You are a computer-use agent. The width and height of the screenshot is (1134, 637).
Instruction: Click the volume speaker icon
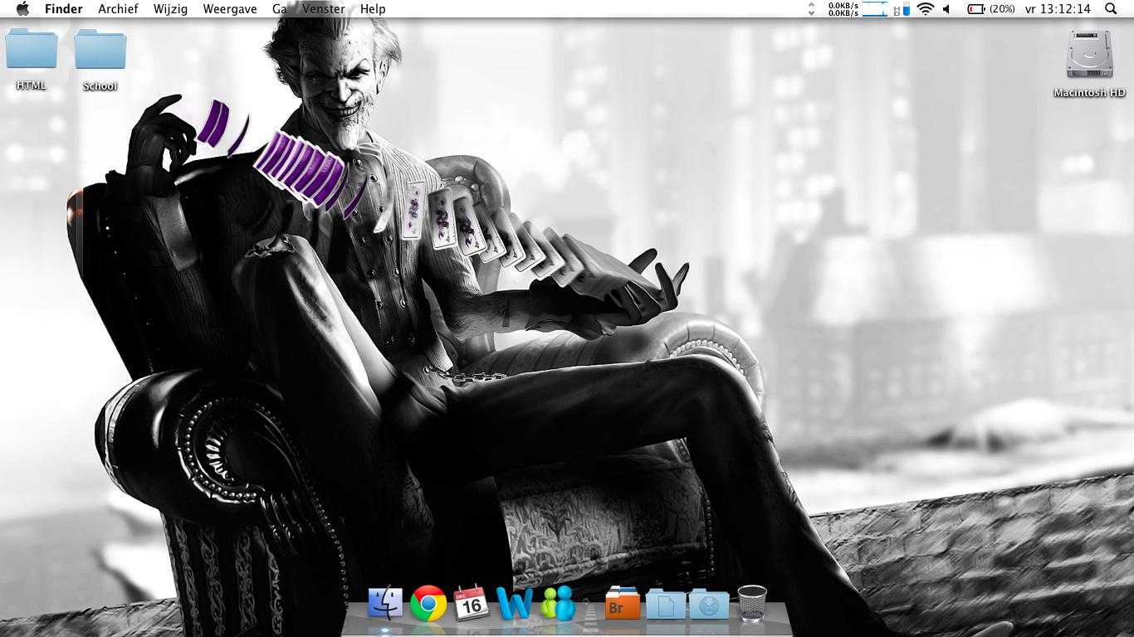click(x=946, y=9)
